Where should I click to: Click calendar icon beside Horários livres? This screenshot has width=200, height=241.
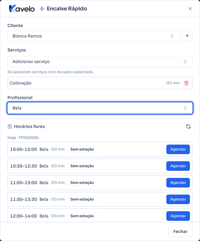(10, 126)
